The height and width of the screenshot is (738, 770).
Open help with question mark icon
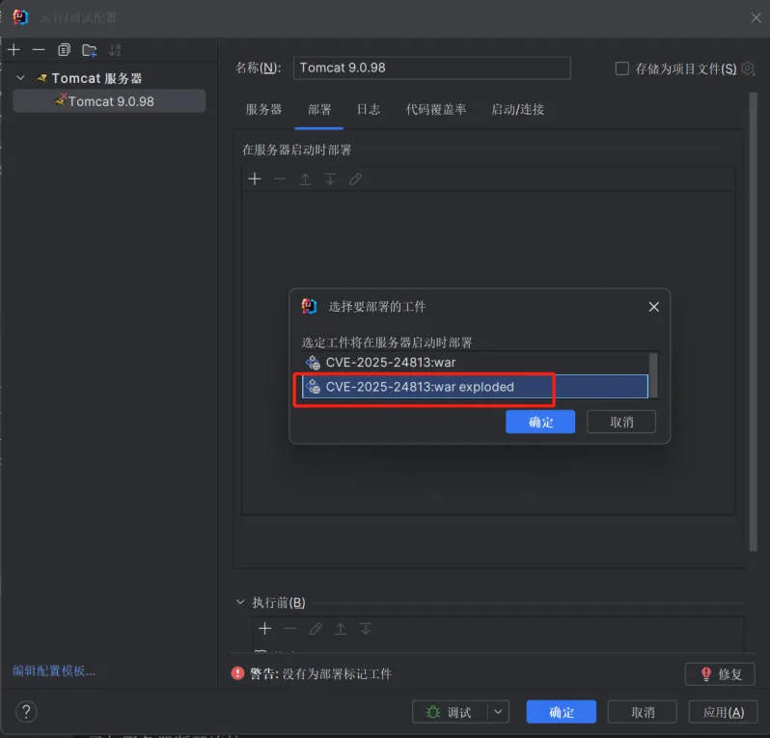[26, 712]
